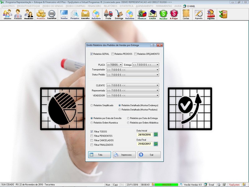
Task: Open the Clientes toolbar icon
Action: click(7, 14)
